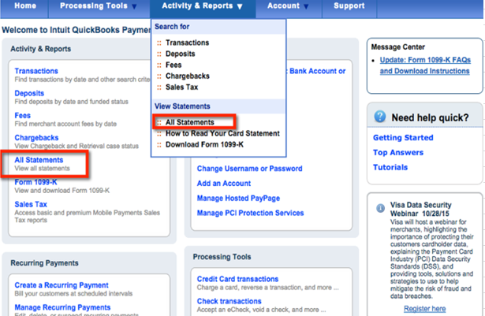Screen dimensions: 485x316
Task: Click Register here webinar link
Action: [425, 309]
